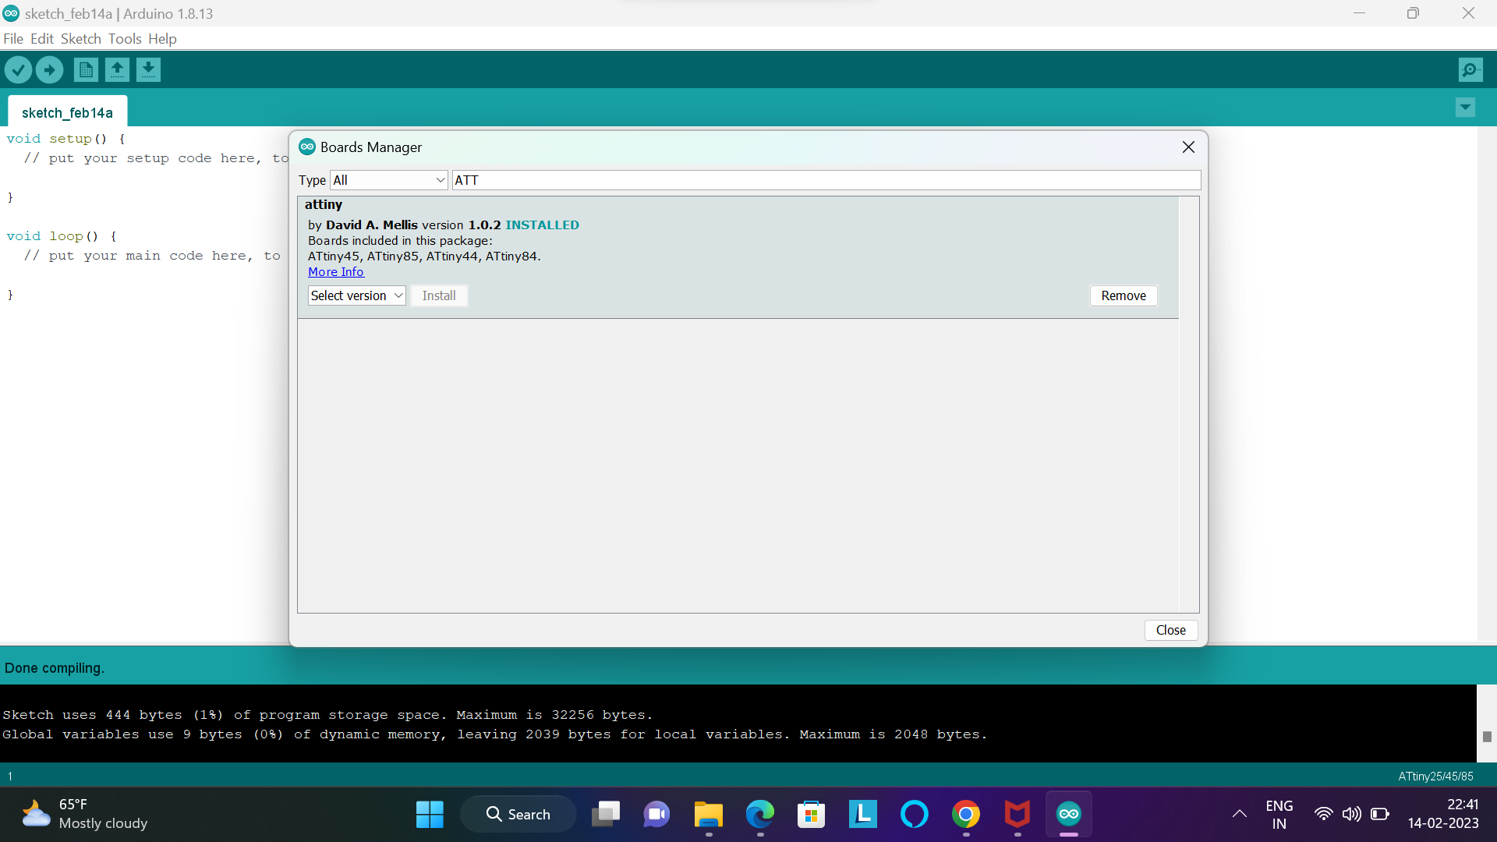Open the ENG IN language indicator
Image resolution: width=1497 pixels, height=842 pixels.
1279,813
